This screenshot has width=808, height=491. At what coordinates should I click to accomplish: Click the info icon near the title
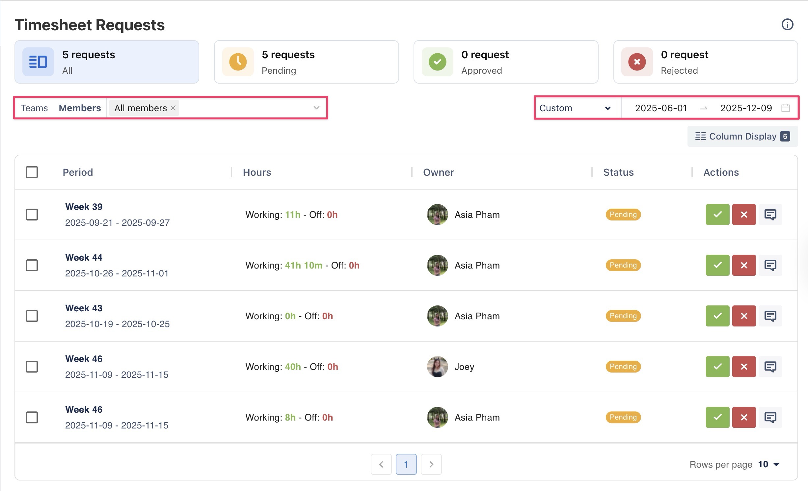787,24
